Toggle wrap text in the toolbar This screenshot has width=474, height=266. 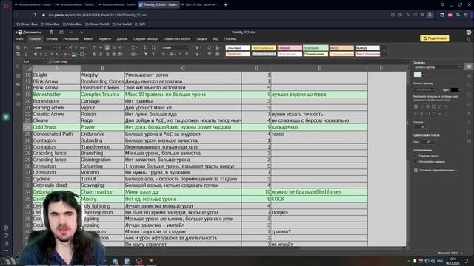113,47
